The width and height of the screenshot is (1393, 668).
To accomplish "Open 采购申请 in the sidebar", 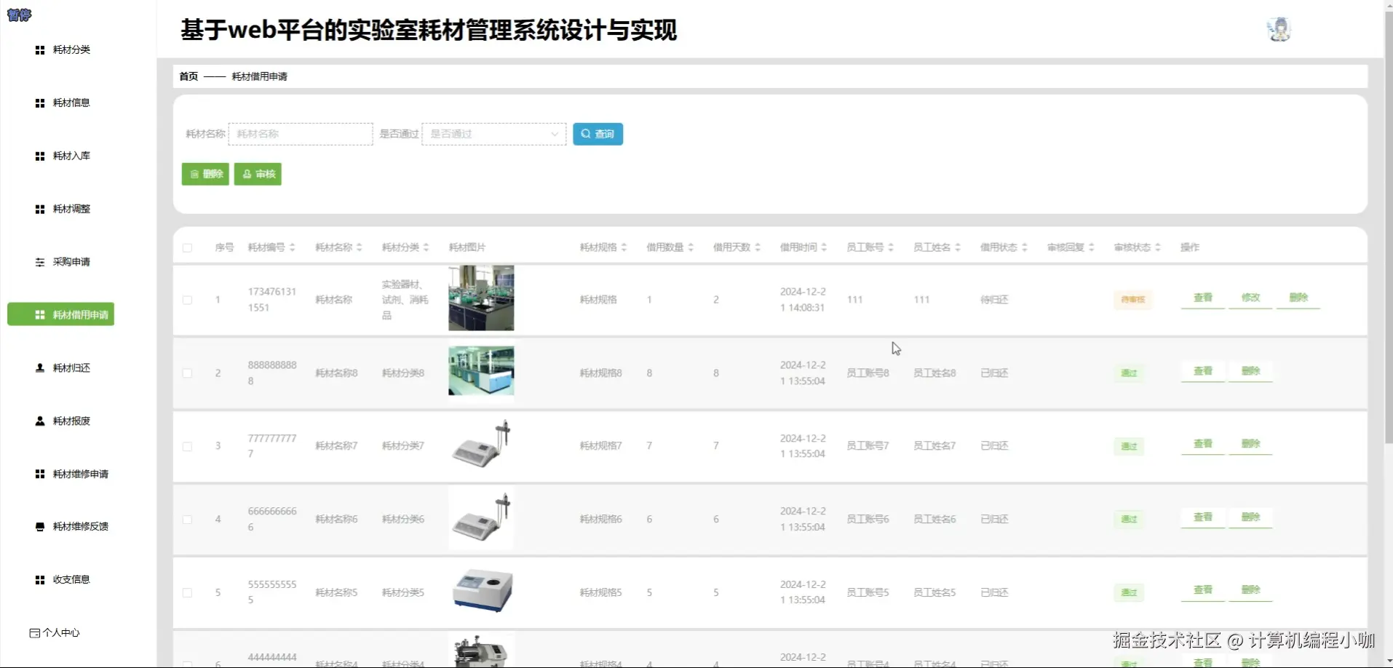I will (71, 262).
